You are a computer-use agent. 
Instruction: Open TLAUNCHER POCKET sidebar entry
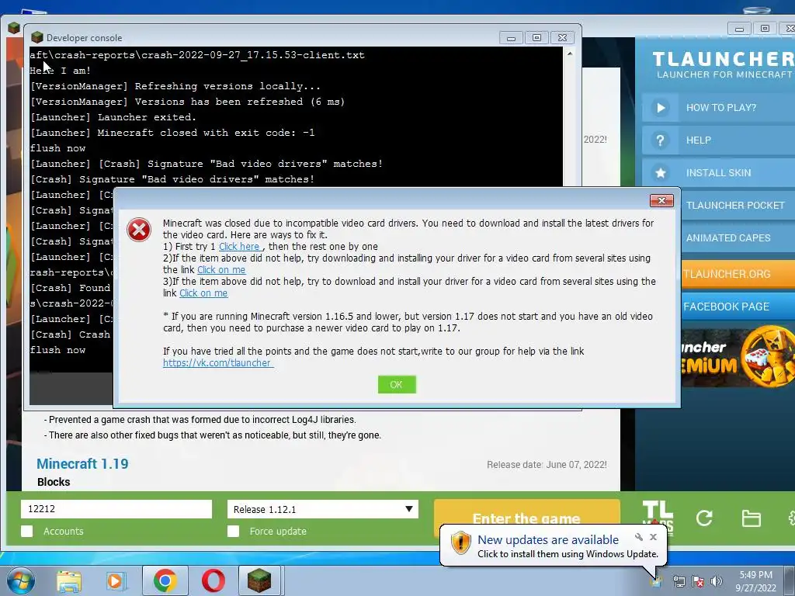pyautogui.click(x=735, y=205)
